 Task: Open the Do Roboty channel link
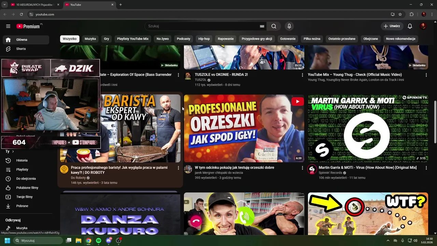pos(78,178)
